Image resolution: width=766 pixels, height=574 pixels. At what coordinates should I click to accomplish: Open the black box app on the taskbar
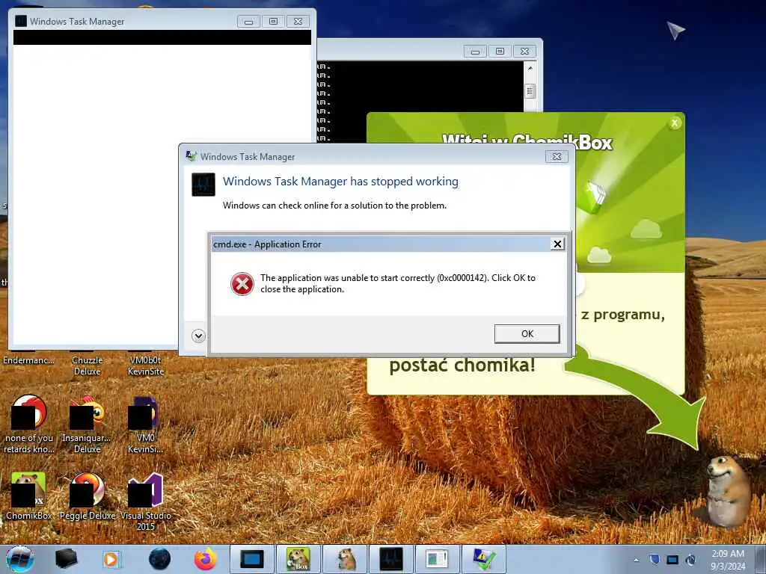coord(67,559)
